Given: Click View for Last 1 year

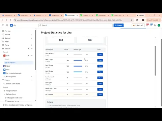Looking at the screenshot, I should (100, 84).
